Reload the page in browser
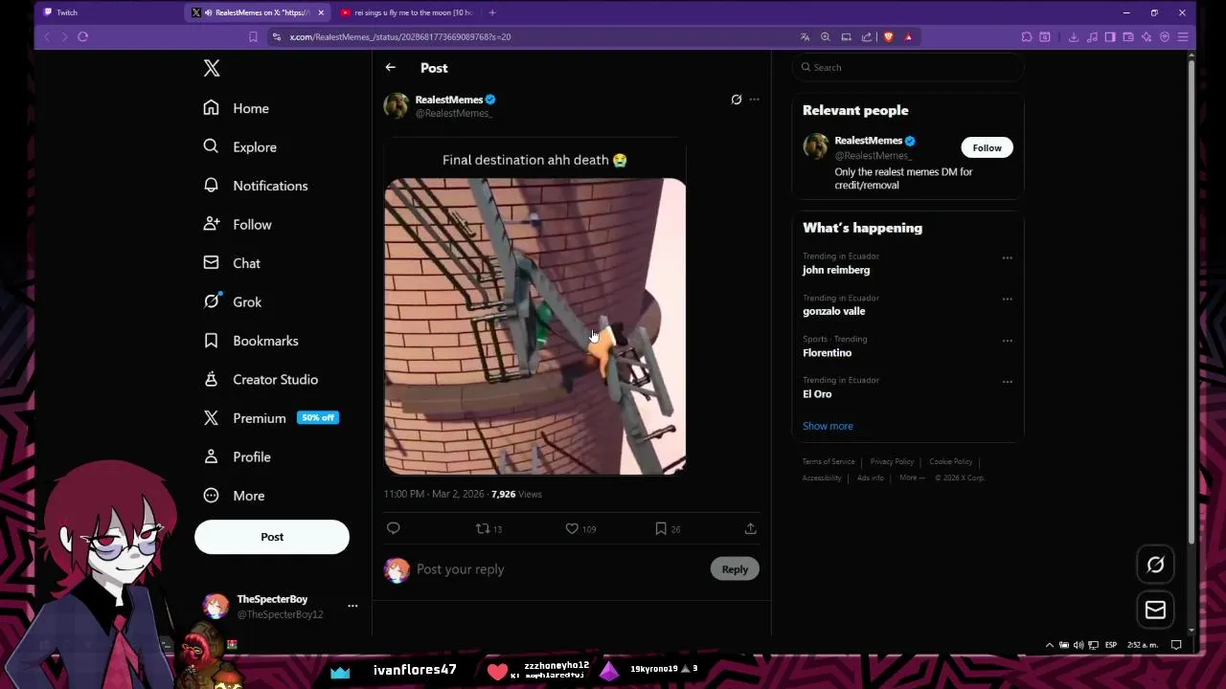The image size is (1226, 689). pos(82,36)
